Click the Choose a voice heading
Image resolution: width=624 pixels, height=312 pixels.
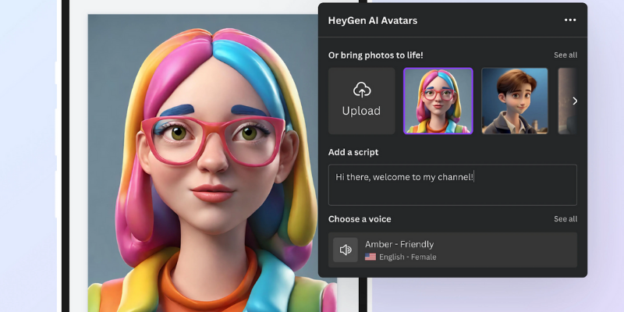[x=360, y=219]
